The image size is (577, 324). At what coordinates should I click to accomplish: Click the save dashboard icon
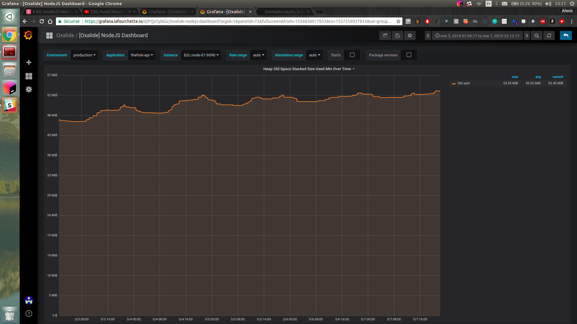pos(397,35)
